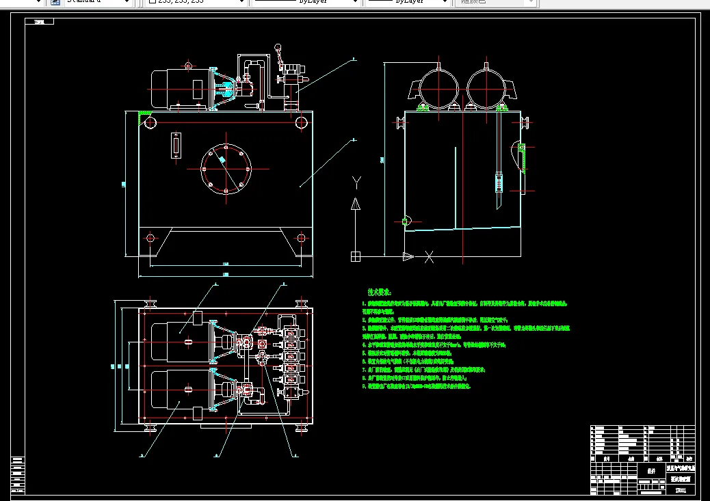710x501 pixels.
Task: Select the SB001 drawing number cell
Action: (680, 490)
